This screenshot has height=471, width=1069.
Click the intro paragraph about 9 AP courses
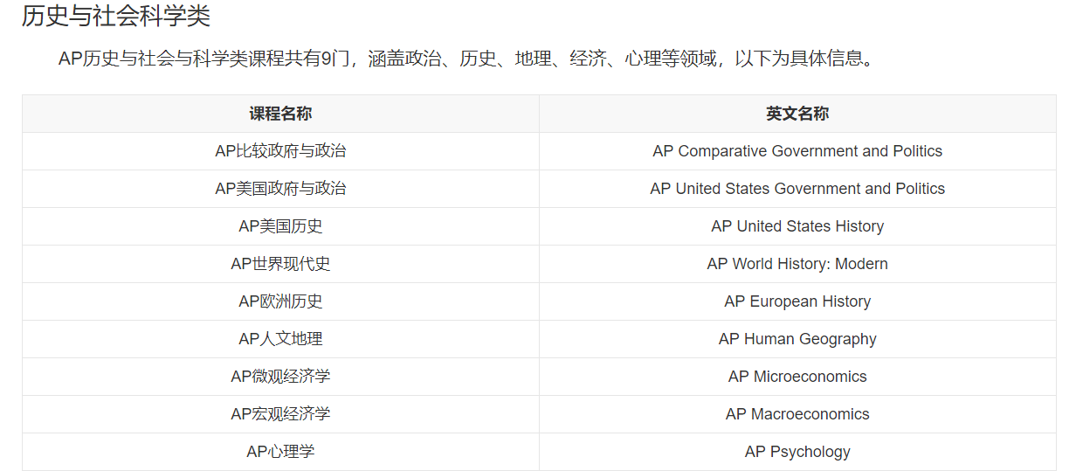(x=466, y=59)
